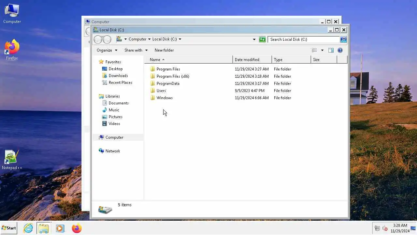The width and height of the screenshot is (417, 235).
Task: Click the drive icon in details pane
Action: pos(105,210)
